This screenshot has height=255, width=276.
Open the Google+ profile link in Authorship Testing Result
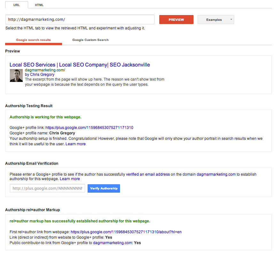tap(89, 128)
